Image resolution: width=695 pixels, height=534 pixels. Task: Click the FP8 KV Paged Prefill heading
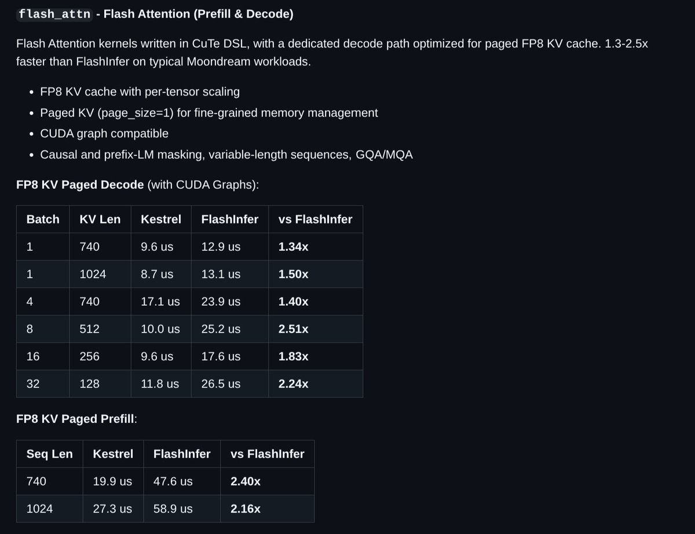[x=76, y=419]
